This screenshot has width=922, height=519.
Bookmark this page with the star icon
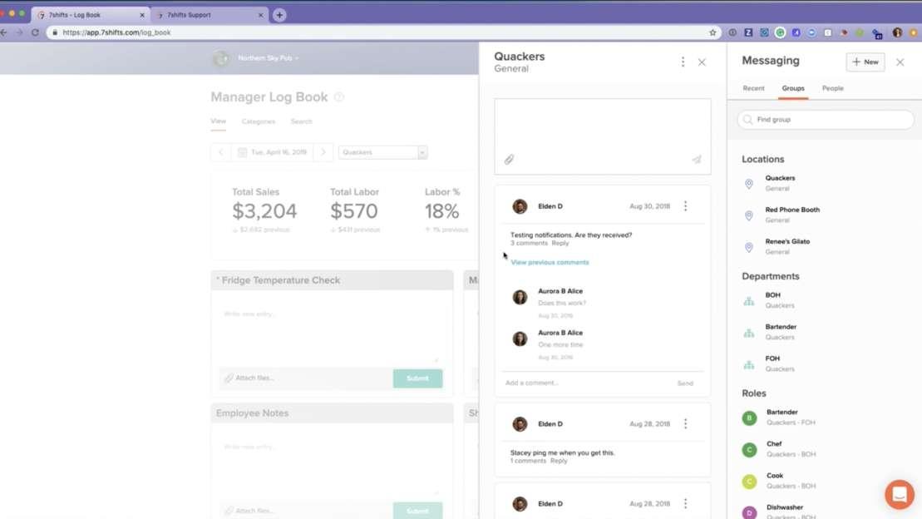(712, 32)
